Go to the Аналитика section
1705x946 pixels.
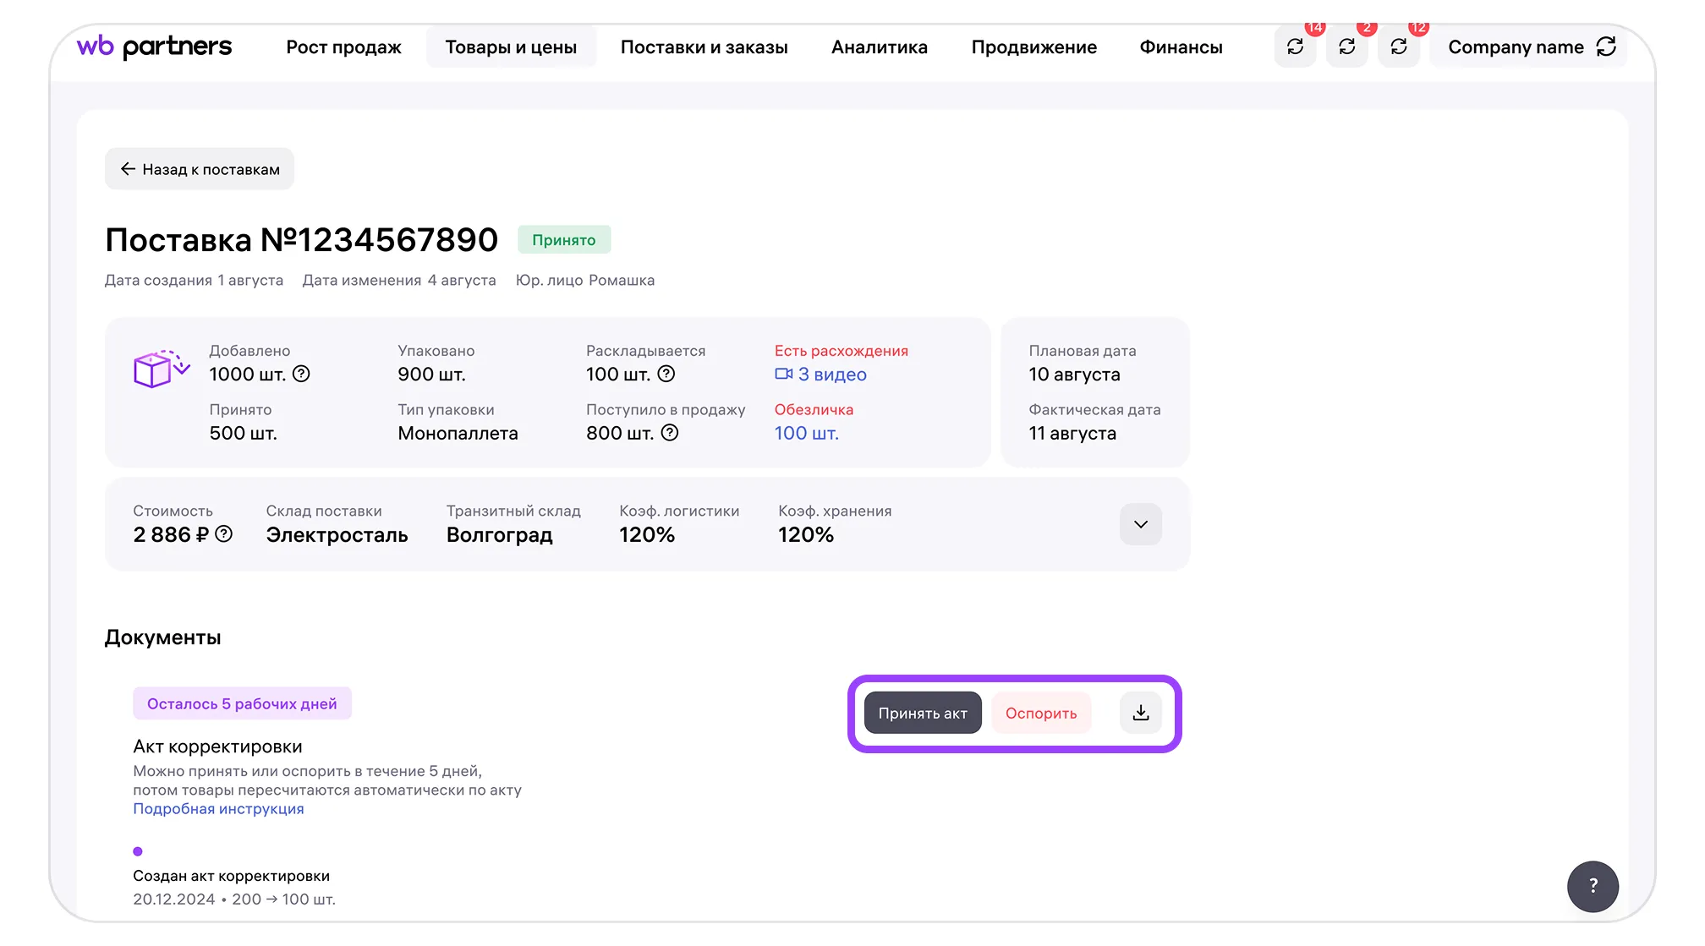click(879, 47)
